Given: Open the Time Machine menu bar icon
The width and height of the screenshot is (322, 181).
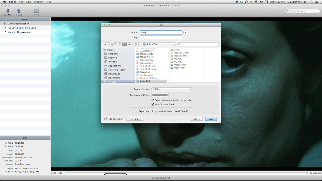Looking at the screenshot, I should (x=246, y=2).
